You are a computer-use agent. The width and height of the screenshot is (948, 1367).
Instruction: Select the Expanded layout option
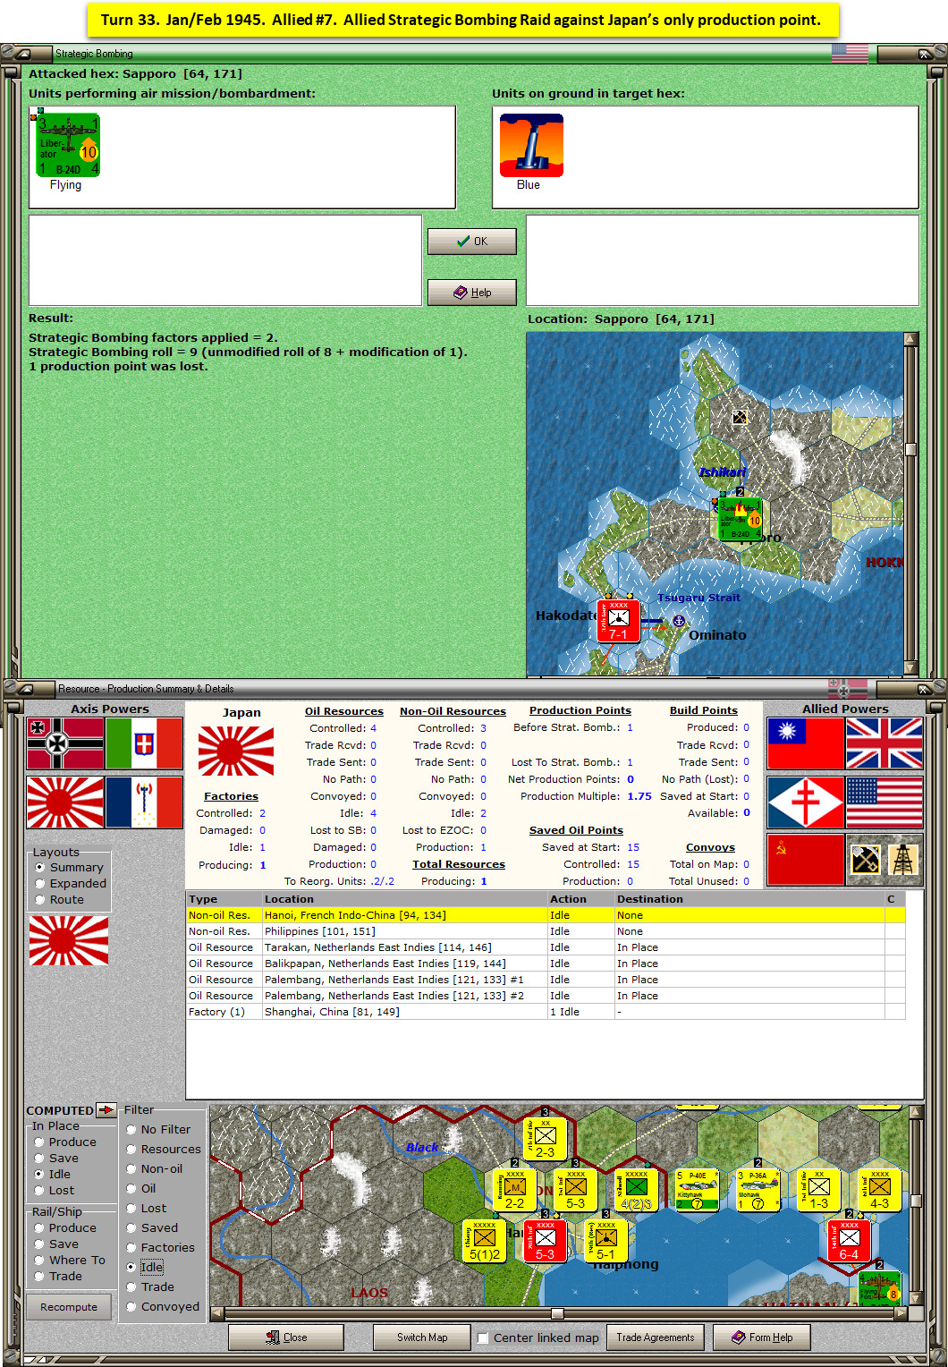[x=39, y=883]
